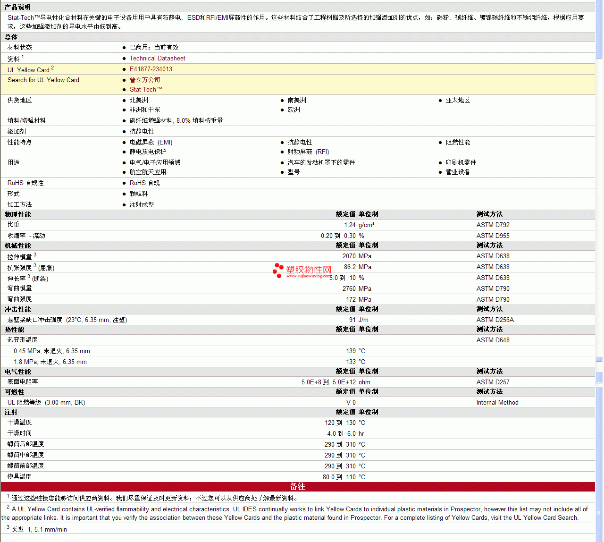Screen dimensions: 604x542
Task: Click ASTM D792 test method cell
Action: tap(493, 225)
